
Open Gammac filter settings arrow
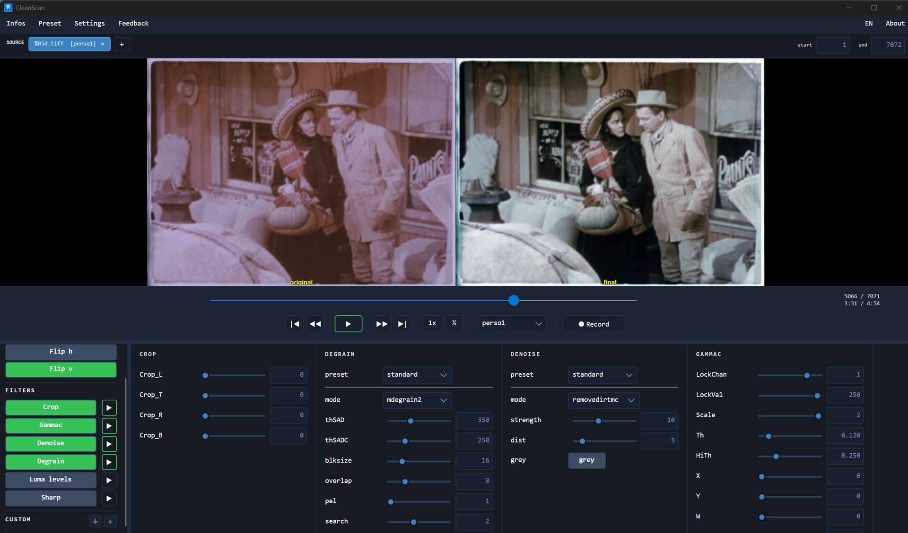click(x=109, y=426)
